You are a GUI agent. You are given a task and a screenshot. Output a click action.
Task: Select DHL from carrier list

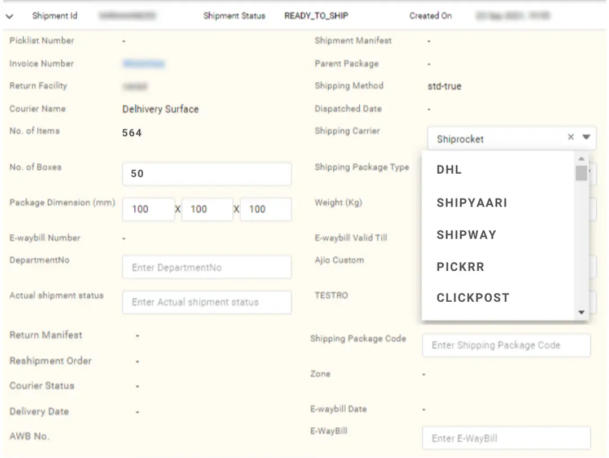pos(449,170)
